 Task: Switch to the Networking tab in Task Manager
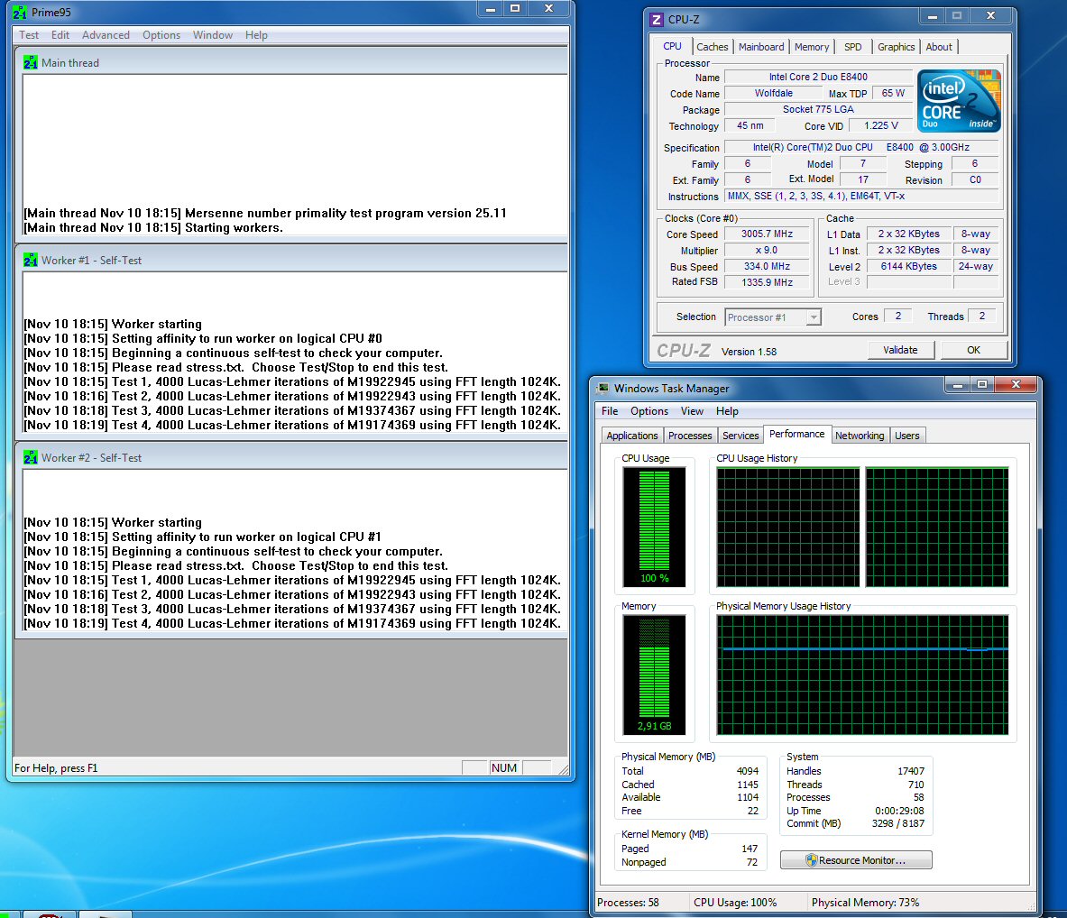coord(860,436)
